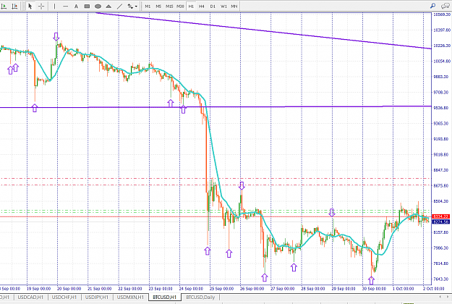Select the standard cursor arrow tool
The height and width of the screenshot is (304, 452).
30,6
